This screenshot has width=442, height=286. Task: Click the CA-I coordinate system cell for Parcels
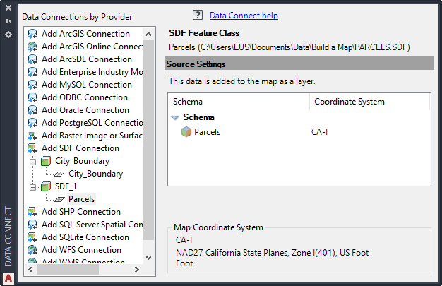pyautogui.click(x=320, y=132)
